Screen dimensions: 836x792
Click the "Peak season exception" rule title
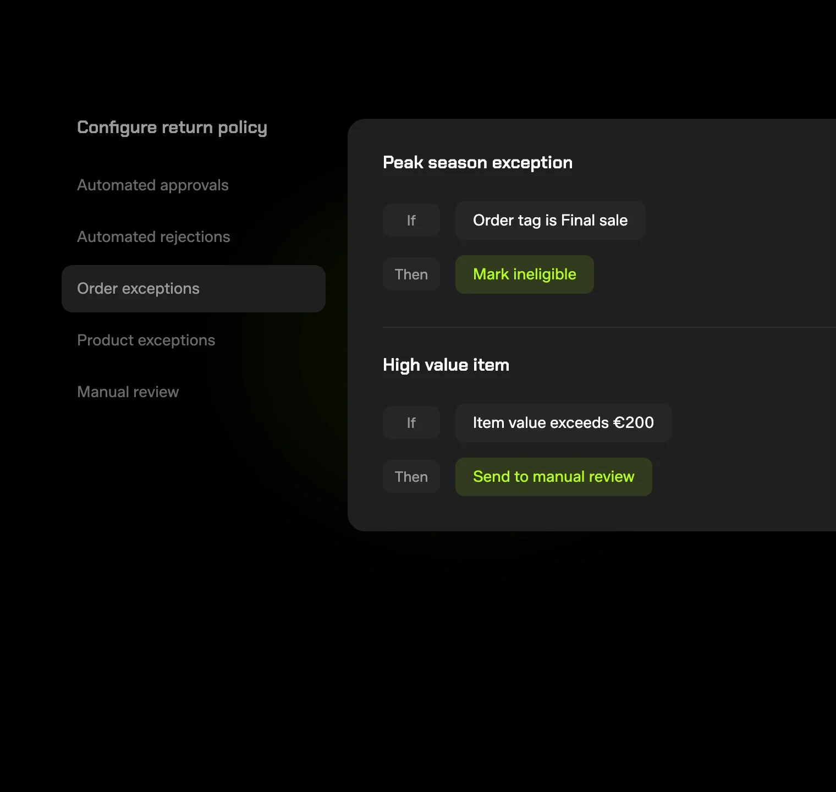point(477,163)
